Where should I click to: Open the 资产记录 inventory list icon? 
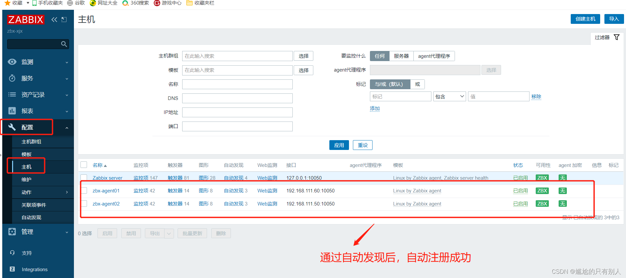[x=12, y=94]
